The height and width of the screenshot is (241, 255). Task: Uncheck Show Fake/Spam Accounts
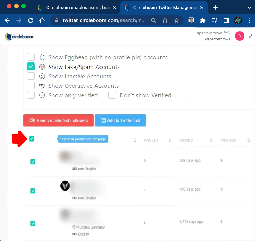coord(31,66)
